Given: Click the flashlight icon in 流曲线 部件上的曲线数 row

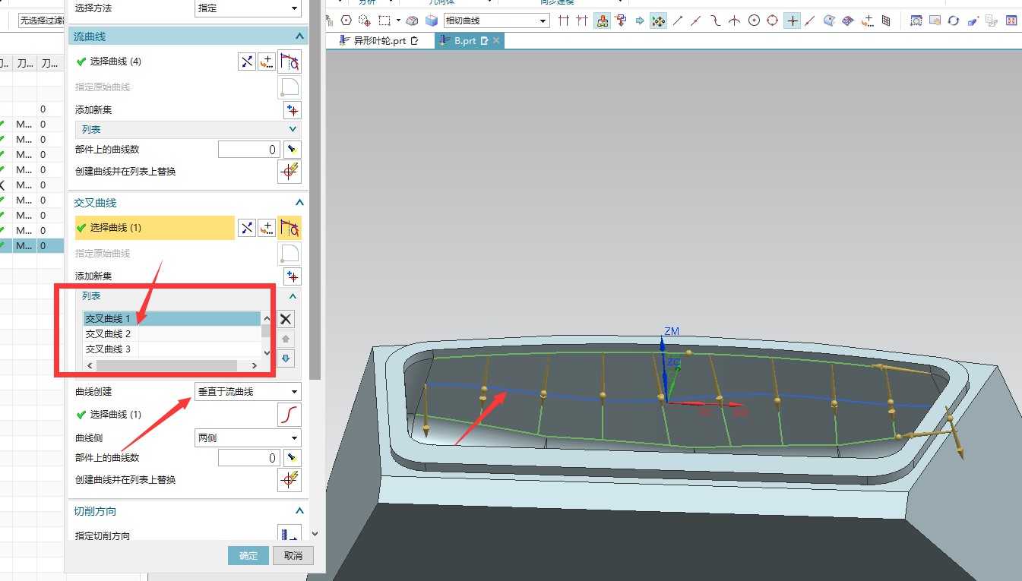Looking at the screenshot, I should (293, 150).
